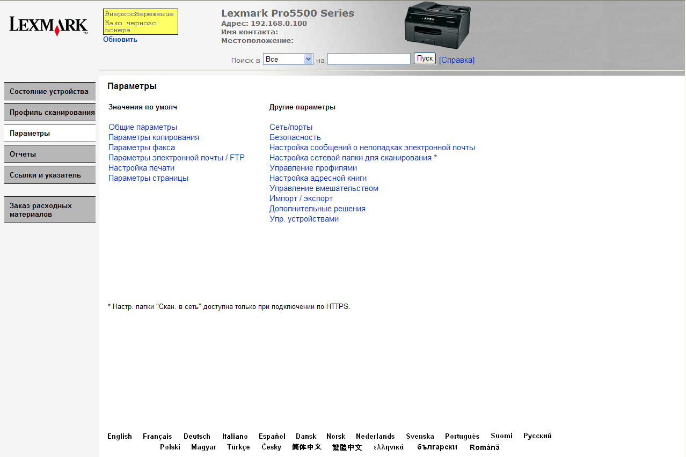686x457 pixels.
Task: Open 'Импорт / экспорт' link
Action: click(301, 198)
